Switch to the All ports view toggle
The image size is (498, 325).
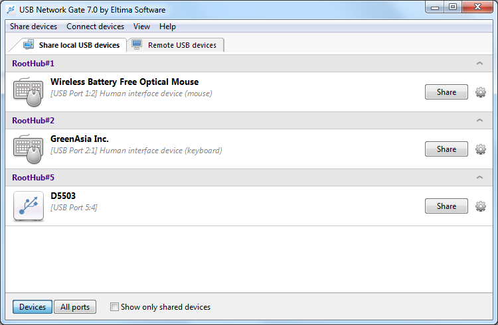(75, 307)
